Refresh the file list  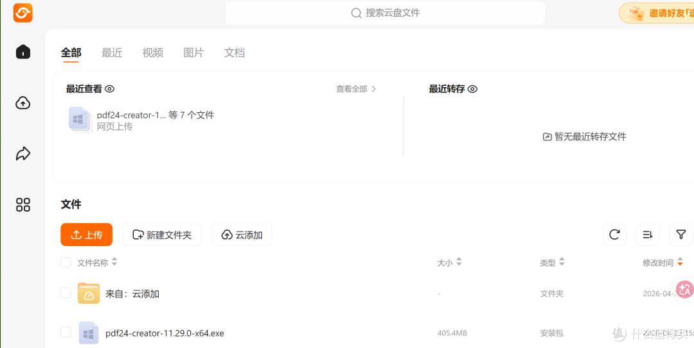coord(614,235)
